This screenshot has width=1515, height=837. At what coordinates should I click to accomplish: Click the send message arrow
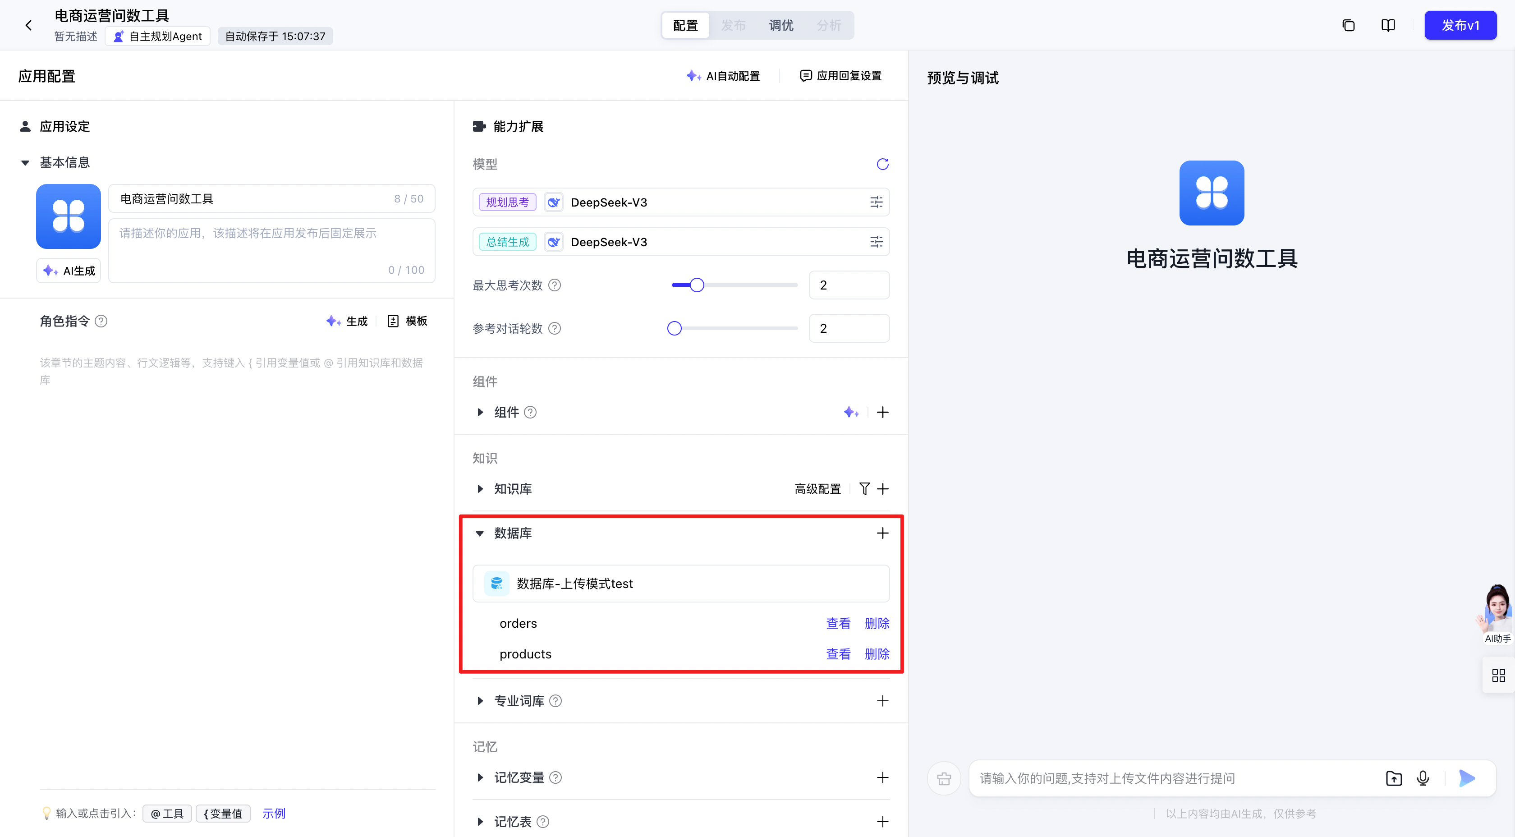(1467, 778)
